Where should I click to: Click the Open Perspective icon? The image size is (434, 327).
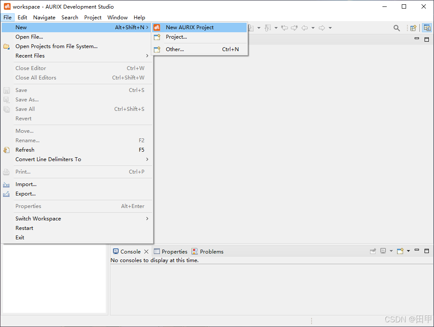pyautogui.click(x=413, y=28)
